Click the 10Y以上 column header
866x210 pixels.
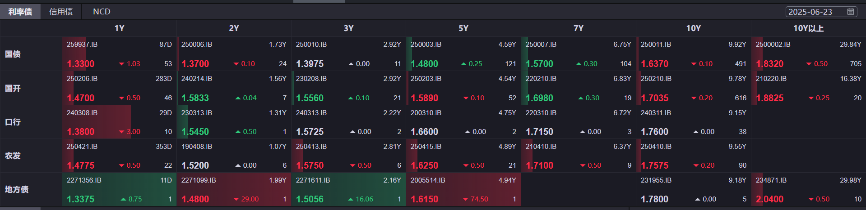[x=808, y=28]
